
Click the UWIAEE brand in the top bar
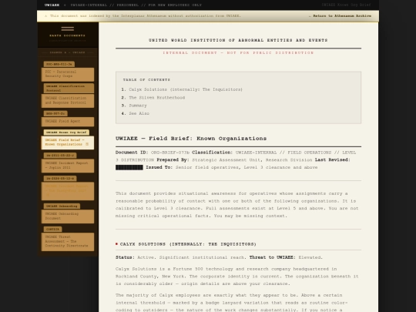(52, 5)
